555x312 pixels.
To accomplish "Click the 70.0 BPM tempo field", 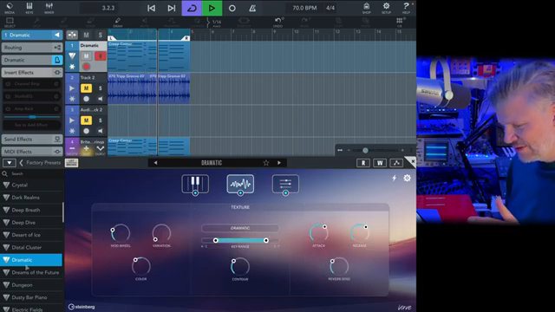I will [x=304, y=8].
